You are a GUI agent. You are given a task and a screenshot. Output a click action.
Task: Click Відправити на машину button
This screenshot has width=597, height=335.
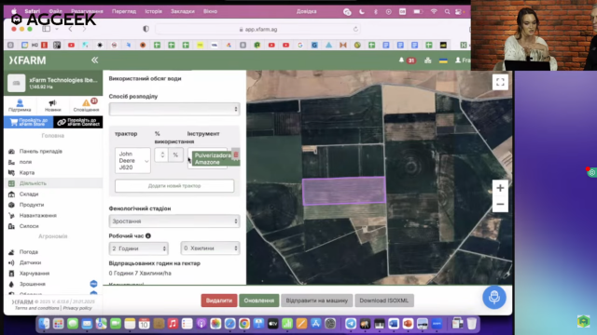pyautogui.click(x=317, y=301)
